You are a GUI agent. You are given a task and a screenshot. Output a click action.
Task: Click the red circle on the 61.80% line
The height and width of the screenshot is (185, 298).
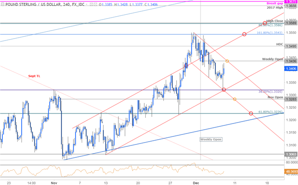pos(251,113)
